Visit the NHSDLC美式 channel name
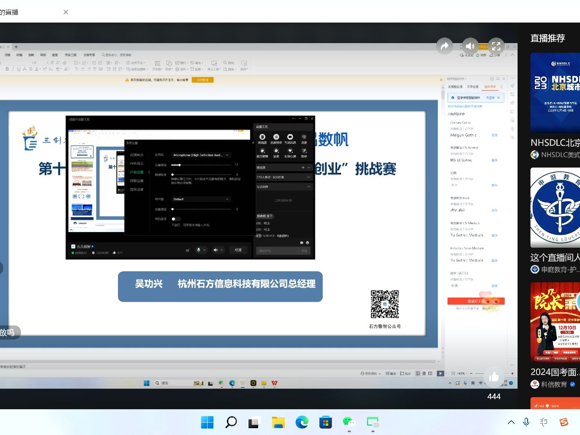Viewport: 580px width, 435px height. click(560, 155)
